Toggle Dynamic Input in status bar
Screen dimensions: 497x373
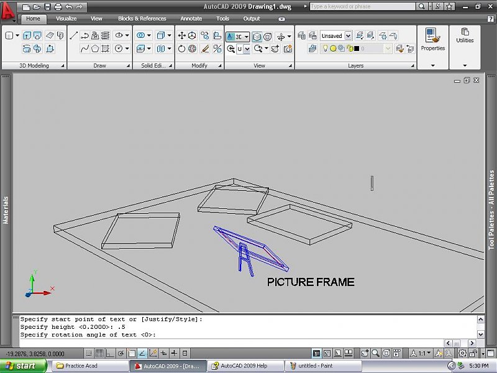pyautogui.click(x=163, y=353)
